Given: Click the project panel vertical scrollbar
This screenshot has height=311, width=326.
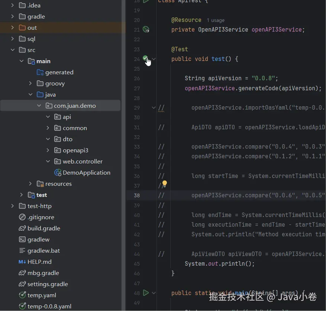Looking at the screenshot, I should (x=123, y=155).
